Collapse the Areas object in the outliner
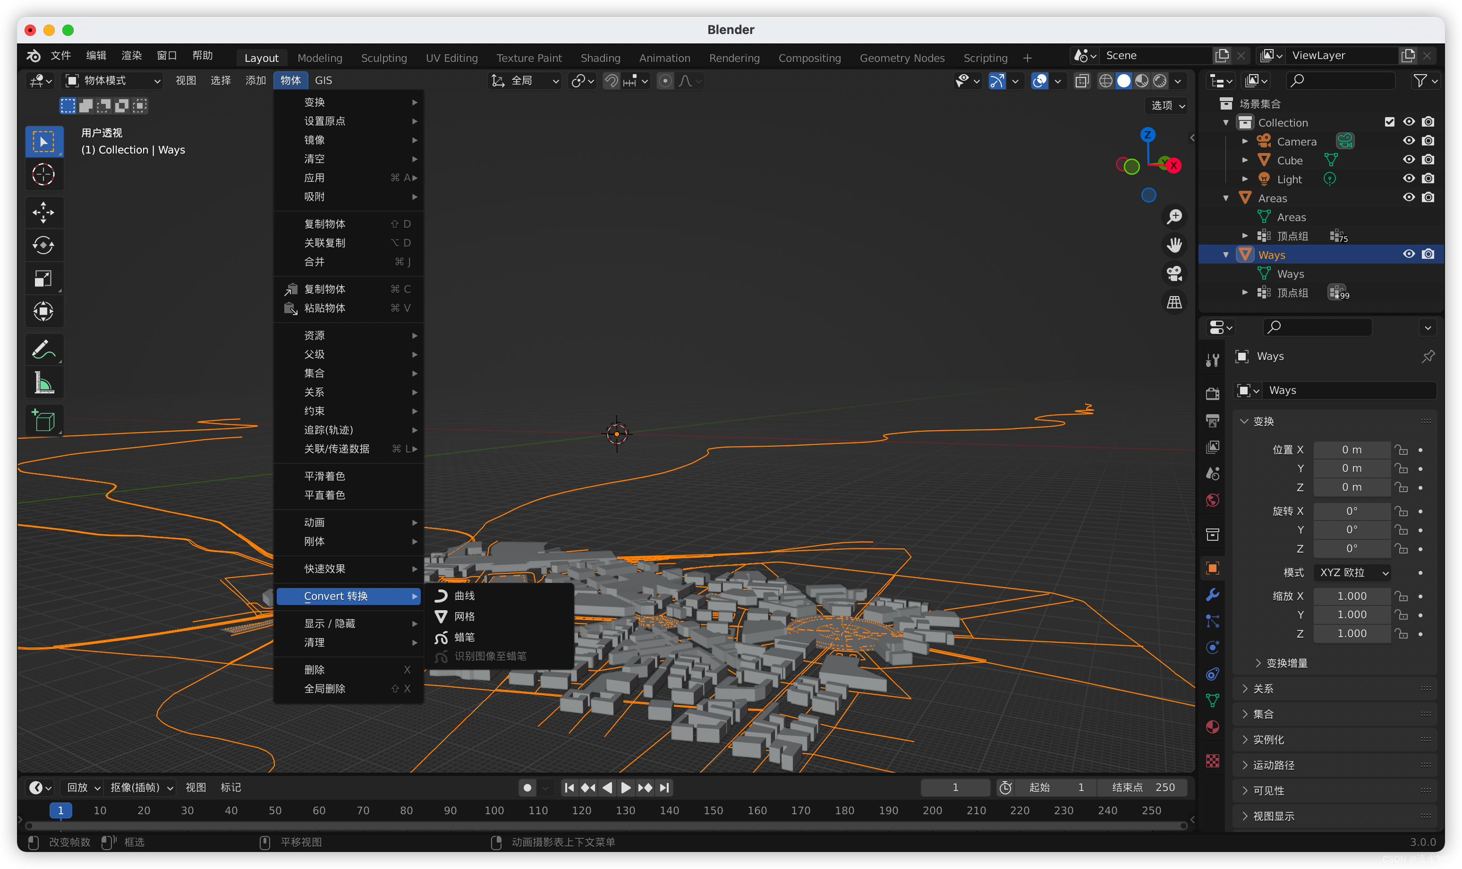This screenshot has width=1462, height=869. pyautogui.click(x=1225, y=198)
